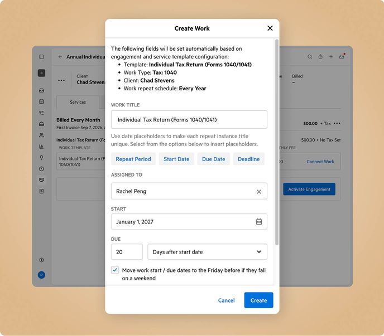Click the Connect Work link
The width and height of the screenshot is (384, 336).
320,162
